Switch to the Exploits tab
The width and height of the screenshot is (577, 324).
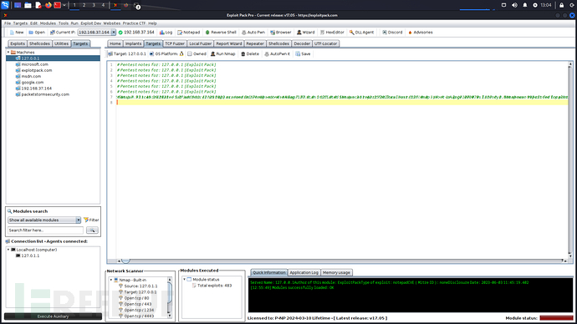pyautogui.click(x=18, y=43)
